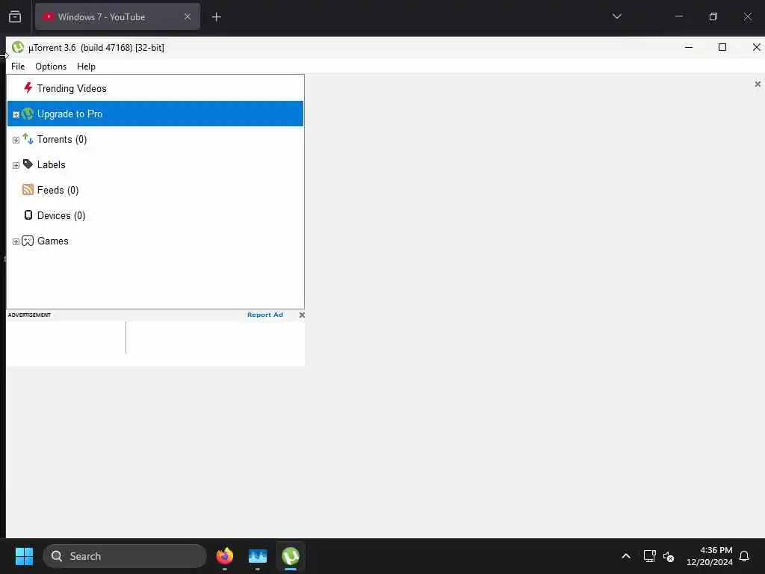
Task: Open the Windows Start menu
Action: click(x=24, y=556)
